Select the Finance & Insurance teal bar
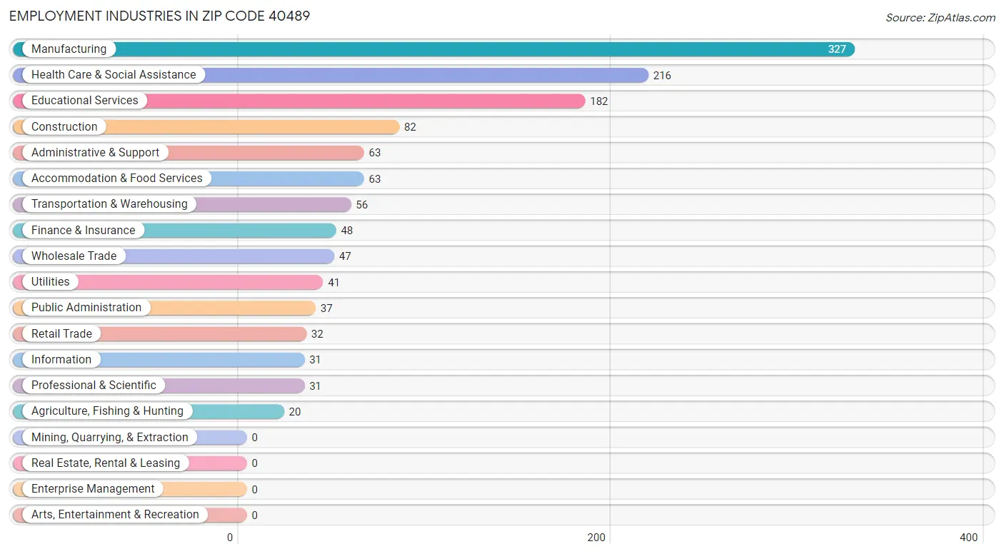Image resolution: width=1004 pixels, height=554 pixels. coord(174,231)
